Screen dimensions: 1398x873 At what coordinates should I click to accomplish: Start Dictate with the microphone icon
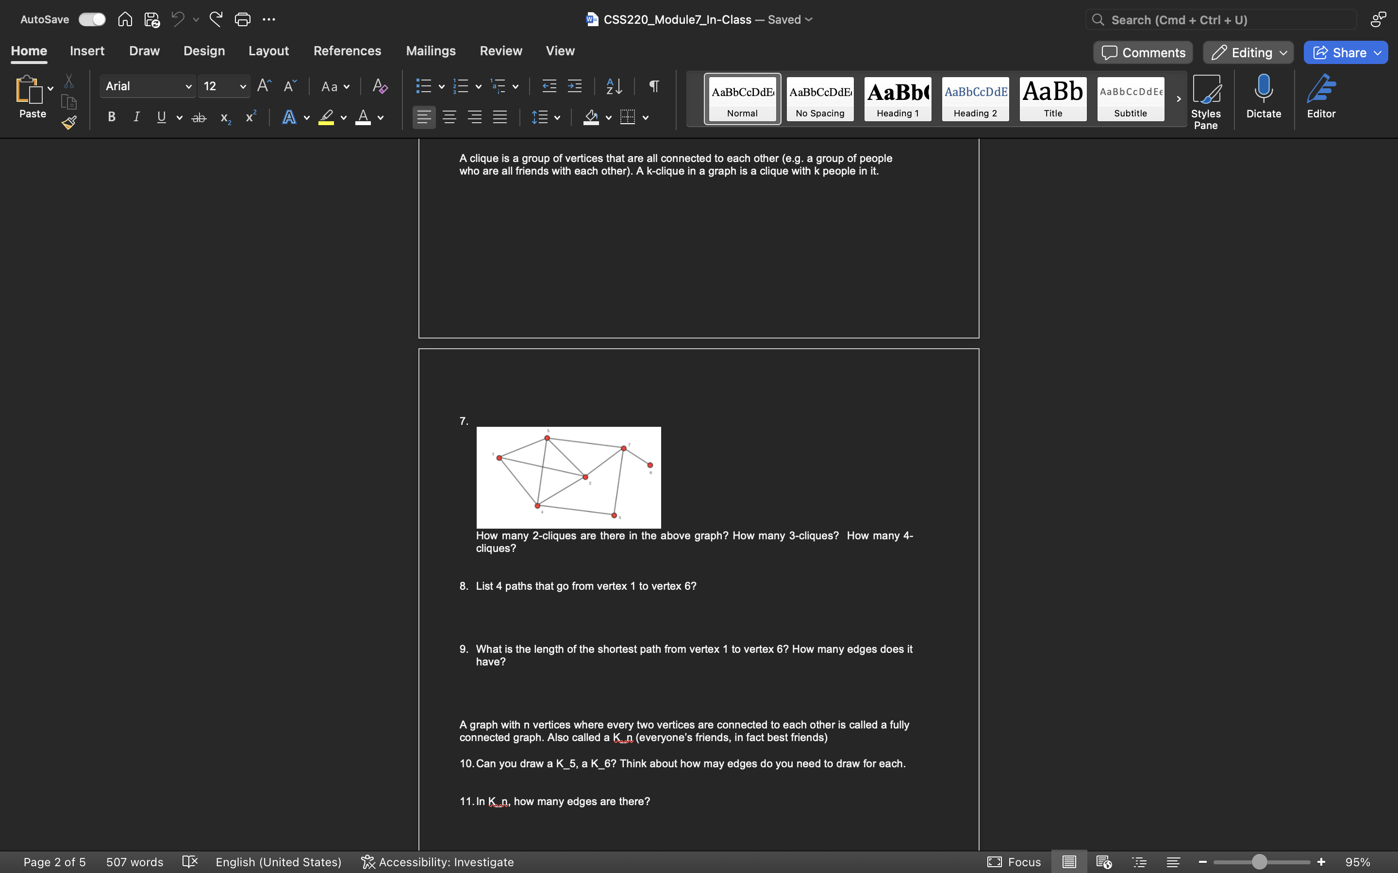(1264, 97)
